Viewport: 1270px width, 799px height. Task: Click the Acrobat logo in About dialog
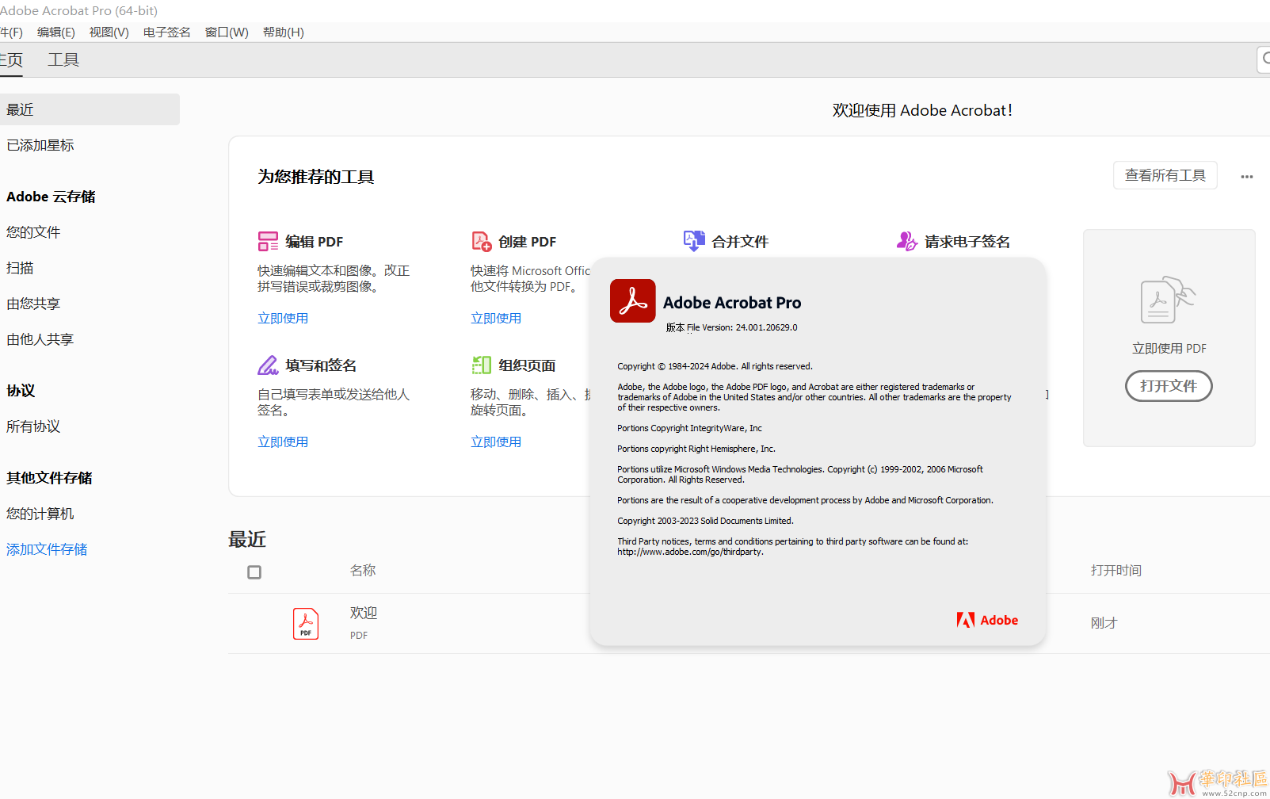pos(633,300)
